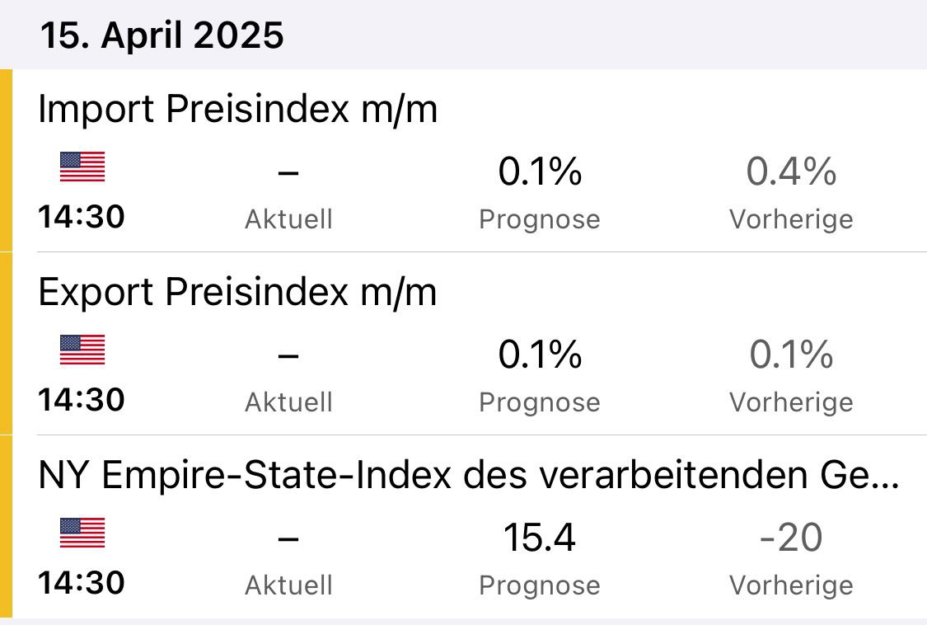Open the Import Preisindex m/m event
This screenshot has height=625, width=927.
(238, 110)
